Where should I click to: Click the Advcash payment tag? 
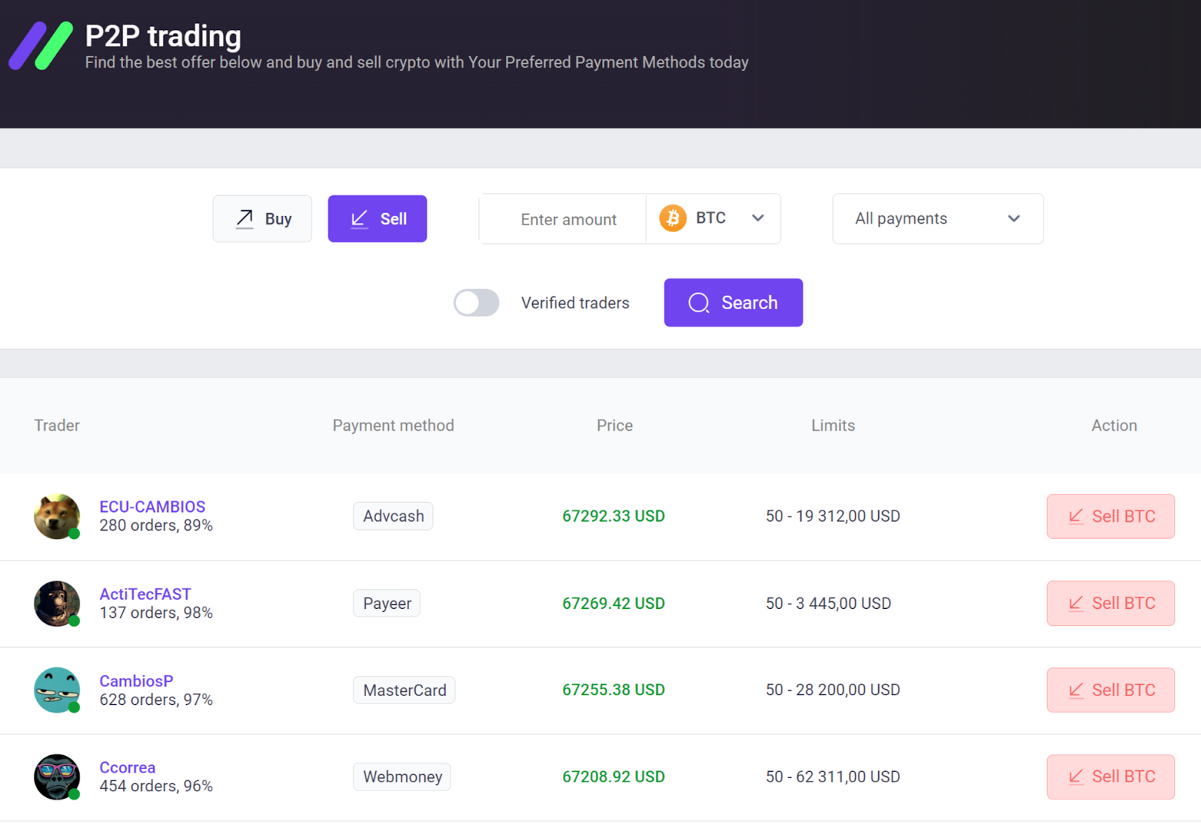pyautogui.click(x=393, y=516)
